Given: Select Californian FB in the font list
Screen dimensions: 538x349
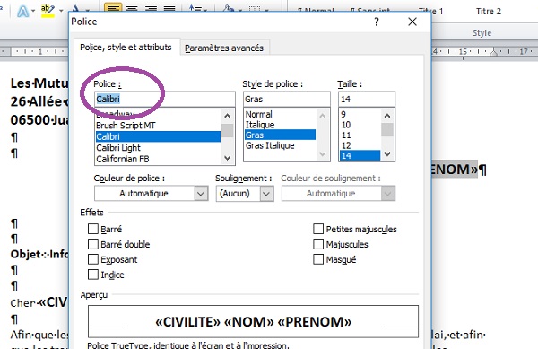Looking at the screenshot, I should click(x=158, y=159).
